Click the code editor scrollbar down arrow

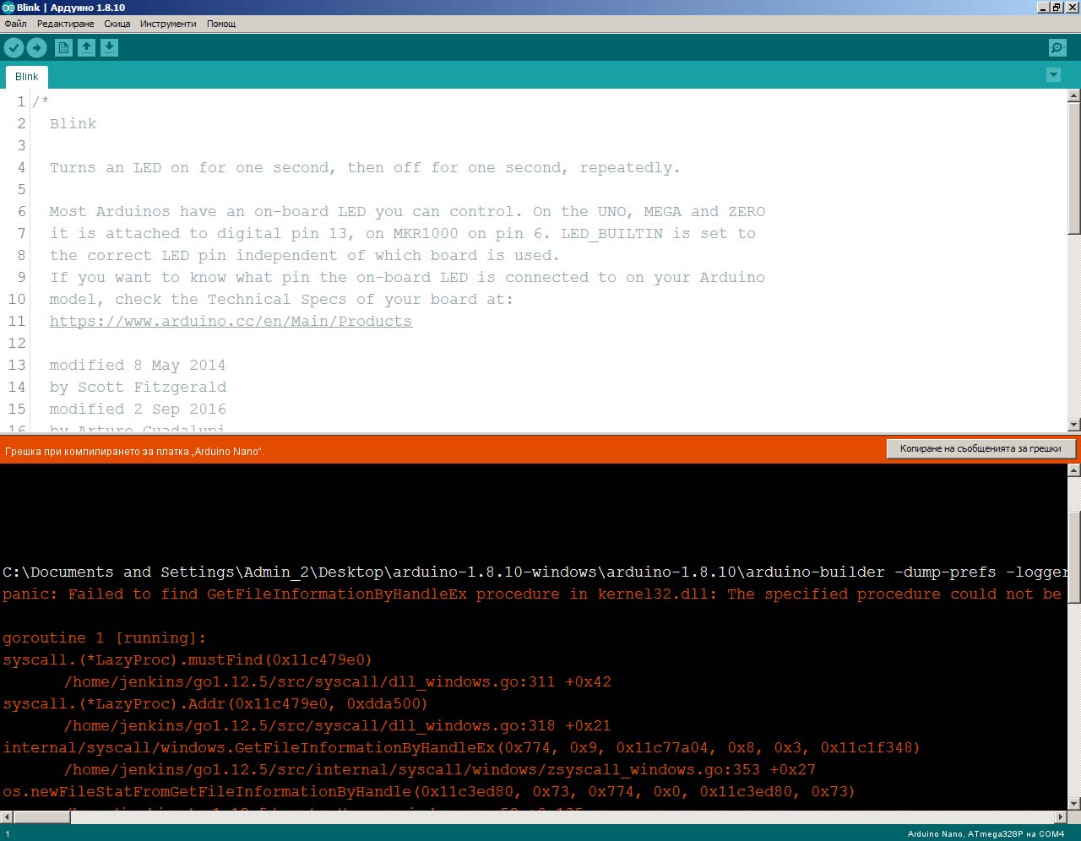pyautogui.click(x=1074, y=425)
